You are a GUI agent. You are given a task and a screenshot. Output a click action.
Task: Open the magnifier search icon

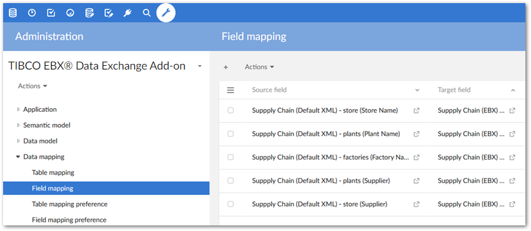point(146,13)
